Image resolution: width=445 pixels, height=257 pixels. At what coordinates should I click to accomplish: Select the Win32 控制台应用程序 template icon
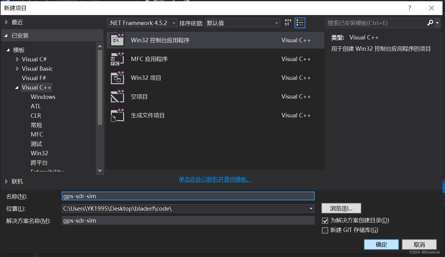tap(117, 40)
